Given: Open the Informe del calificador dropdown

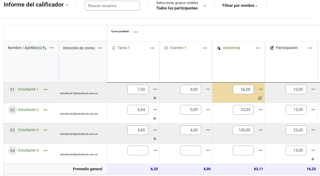Looking at the screenshot, I should click(x=67, y=5).
